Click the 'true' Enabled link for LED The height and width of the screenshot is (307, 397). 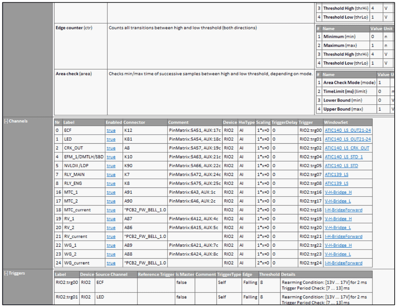(111, 139)
